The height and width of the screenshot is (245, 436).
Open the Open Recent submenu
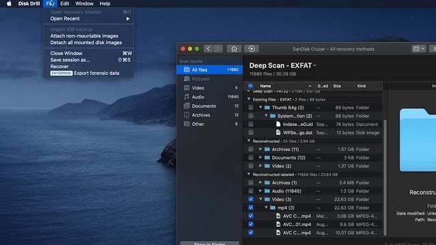(x=89, y=18)
